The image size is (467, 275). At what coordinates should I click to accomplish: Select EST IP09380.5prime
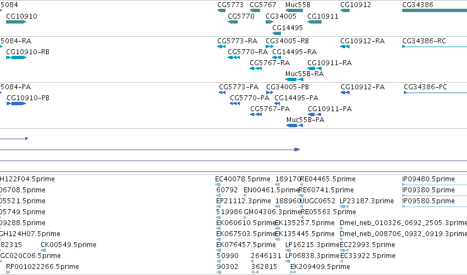coord(428,190)
